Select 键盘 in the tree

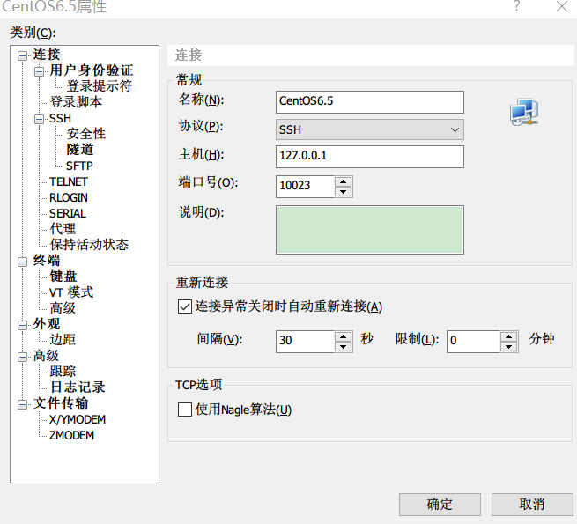point(63,277)
